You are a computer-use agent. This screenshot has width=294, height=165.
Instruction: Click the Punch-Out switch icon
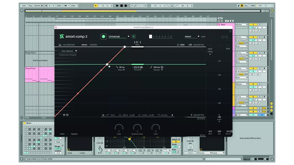(176, 6)
